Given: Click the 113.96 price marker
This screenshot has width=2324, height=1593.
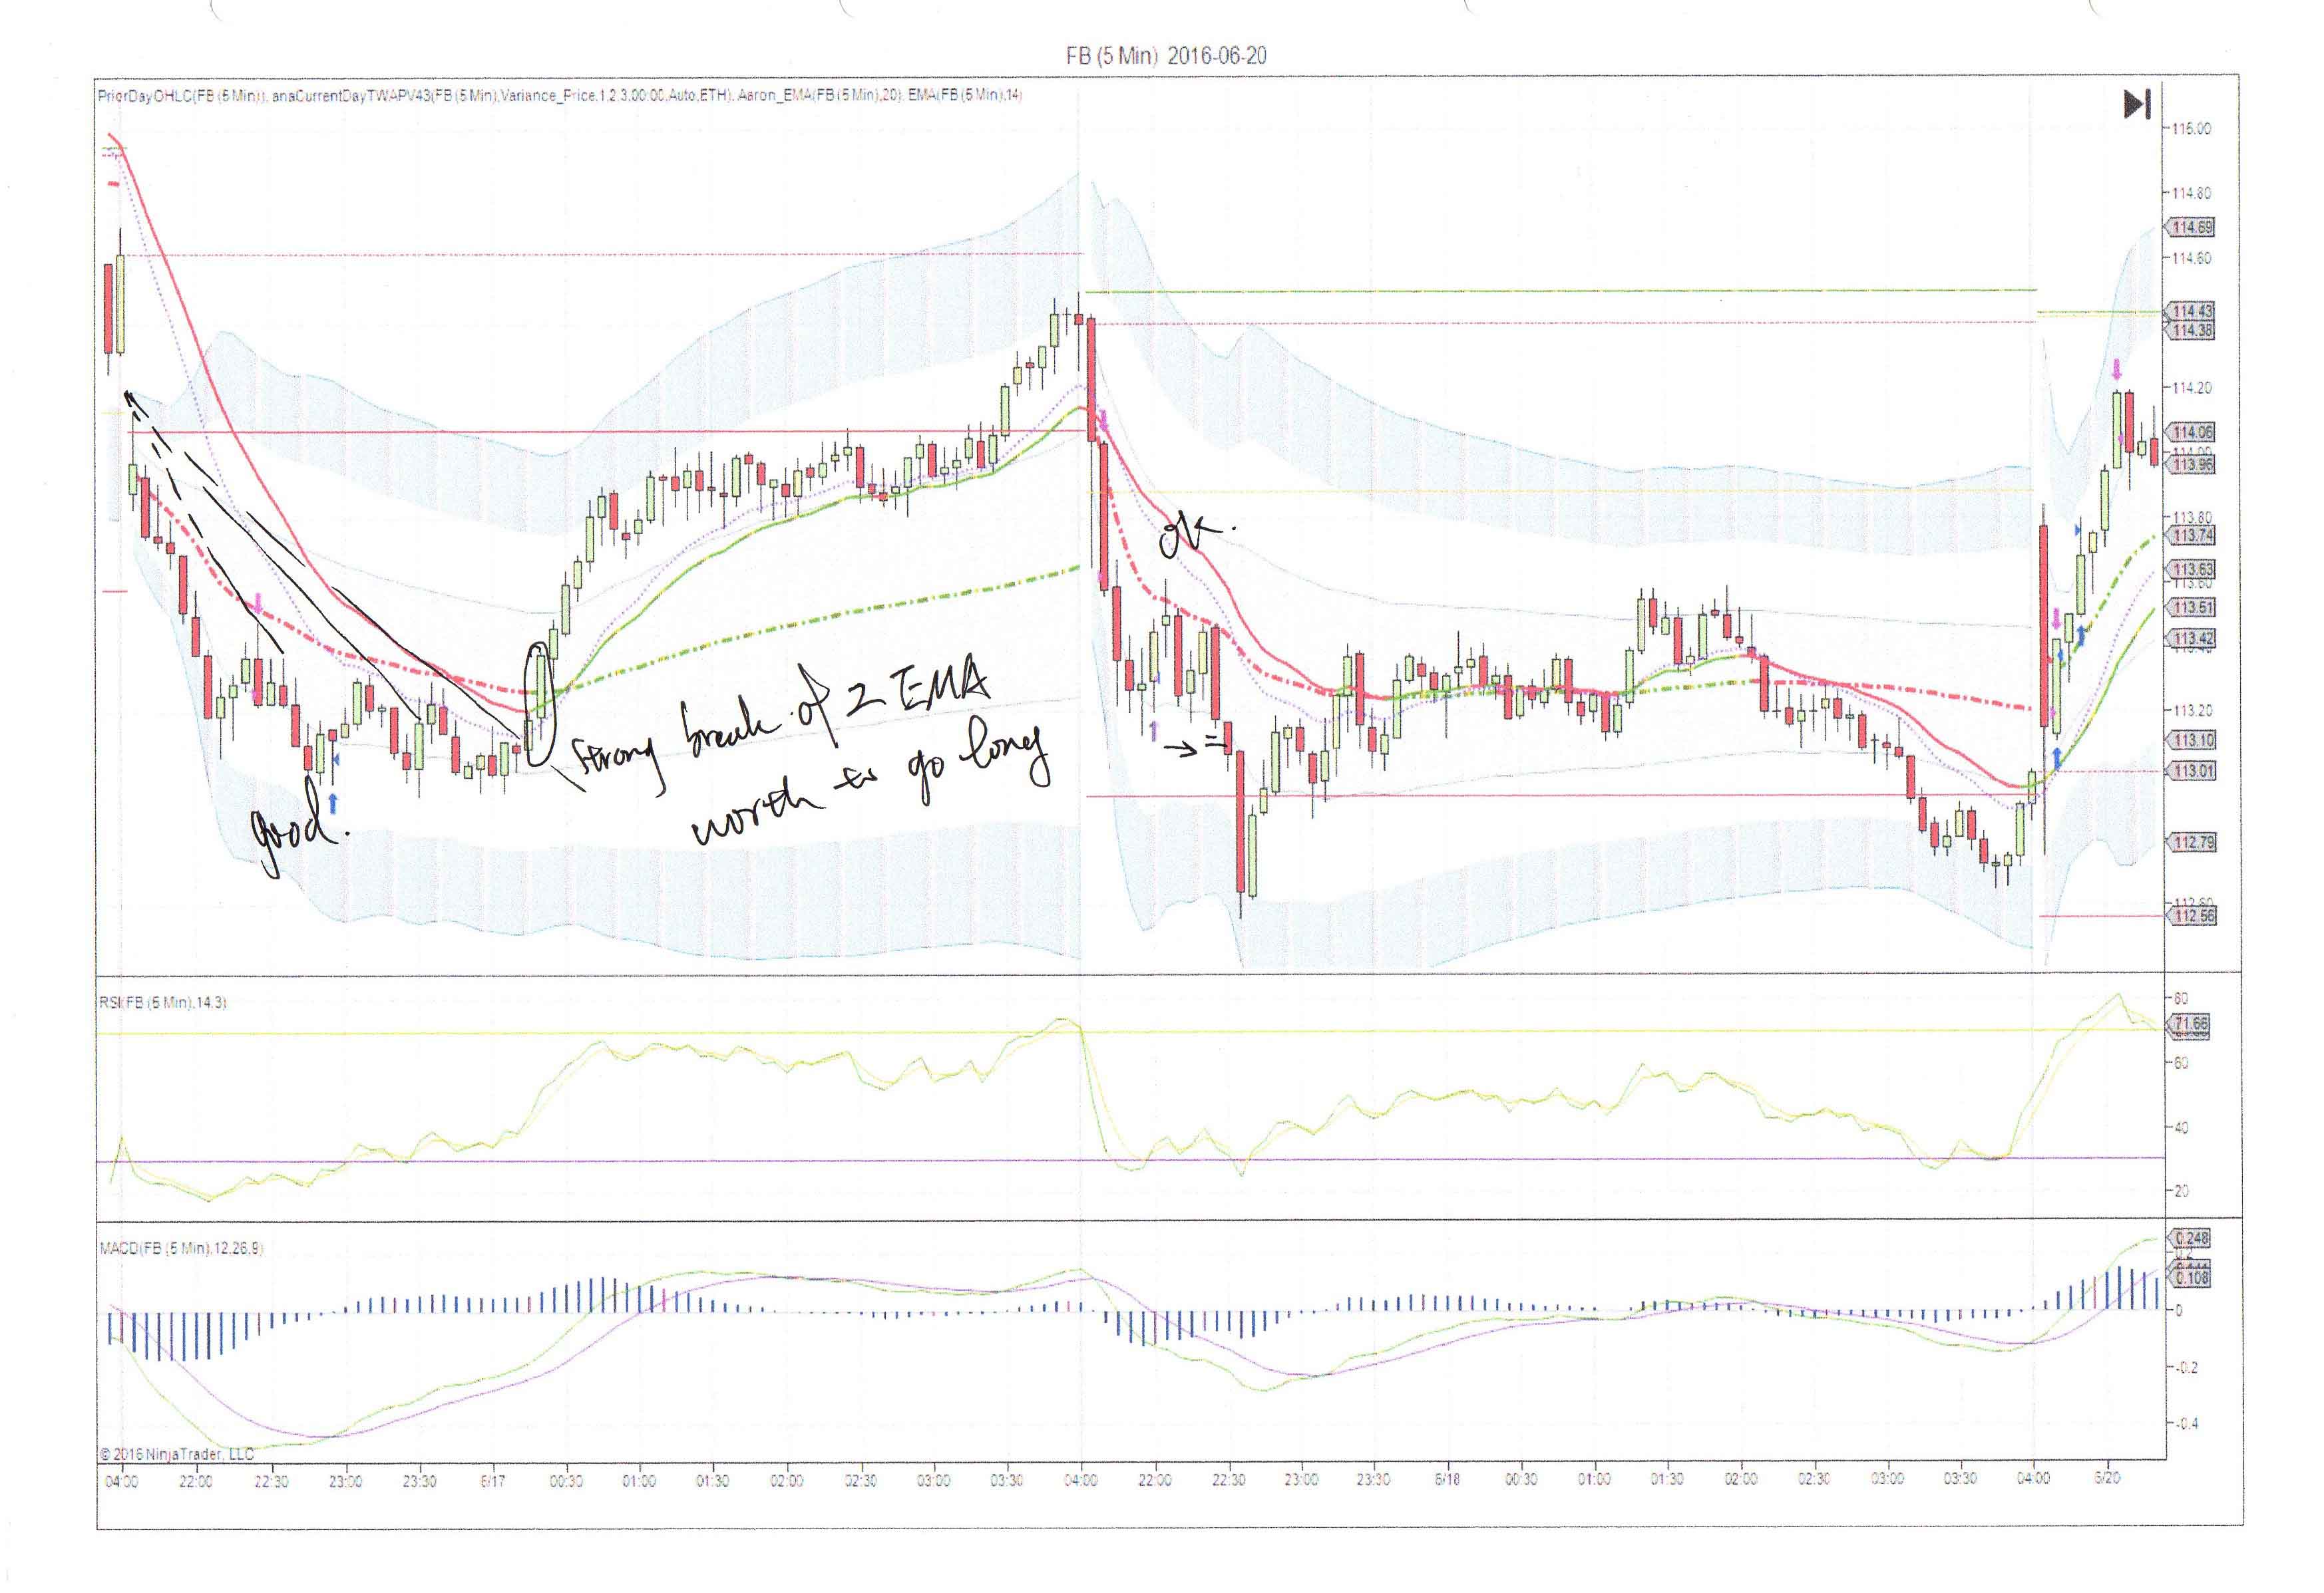Looking at the screenshot, I should (x=2191, y=465).
